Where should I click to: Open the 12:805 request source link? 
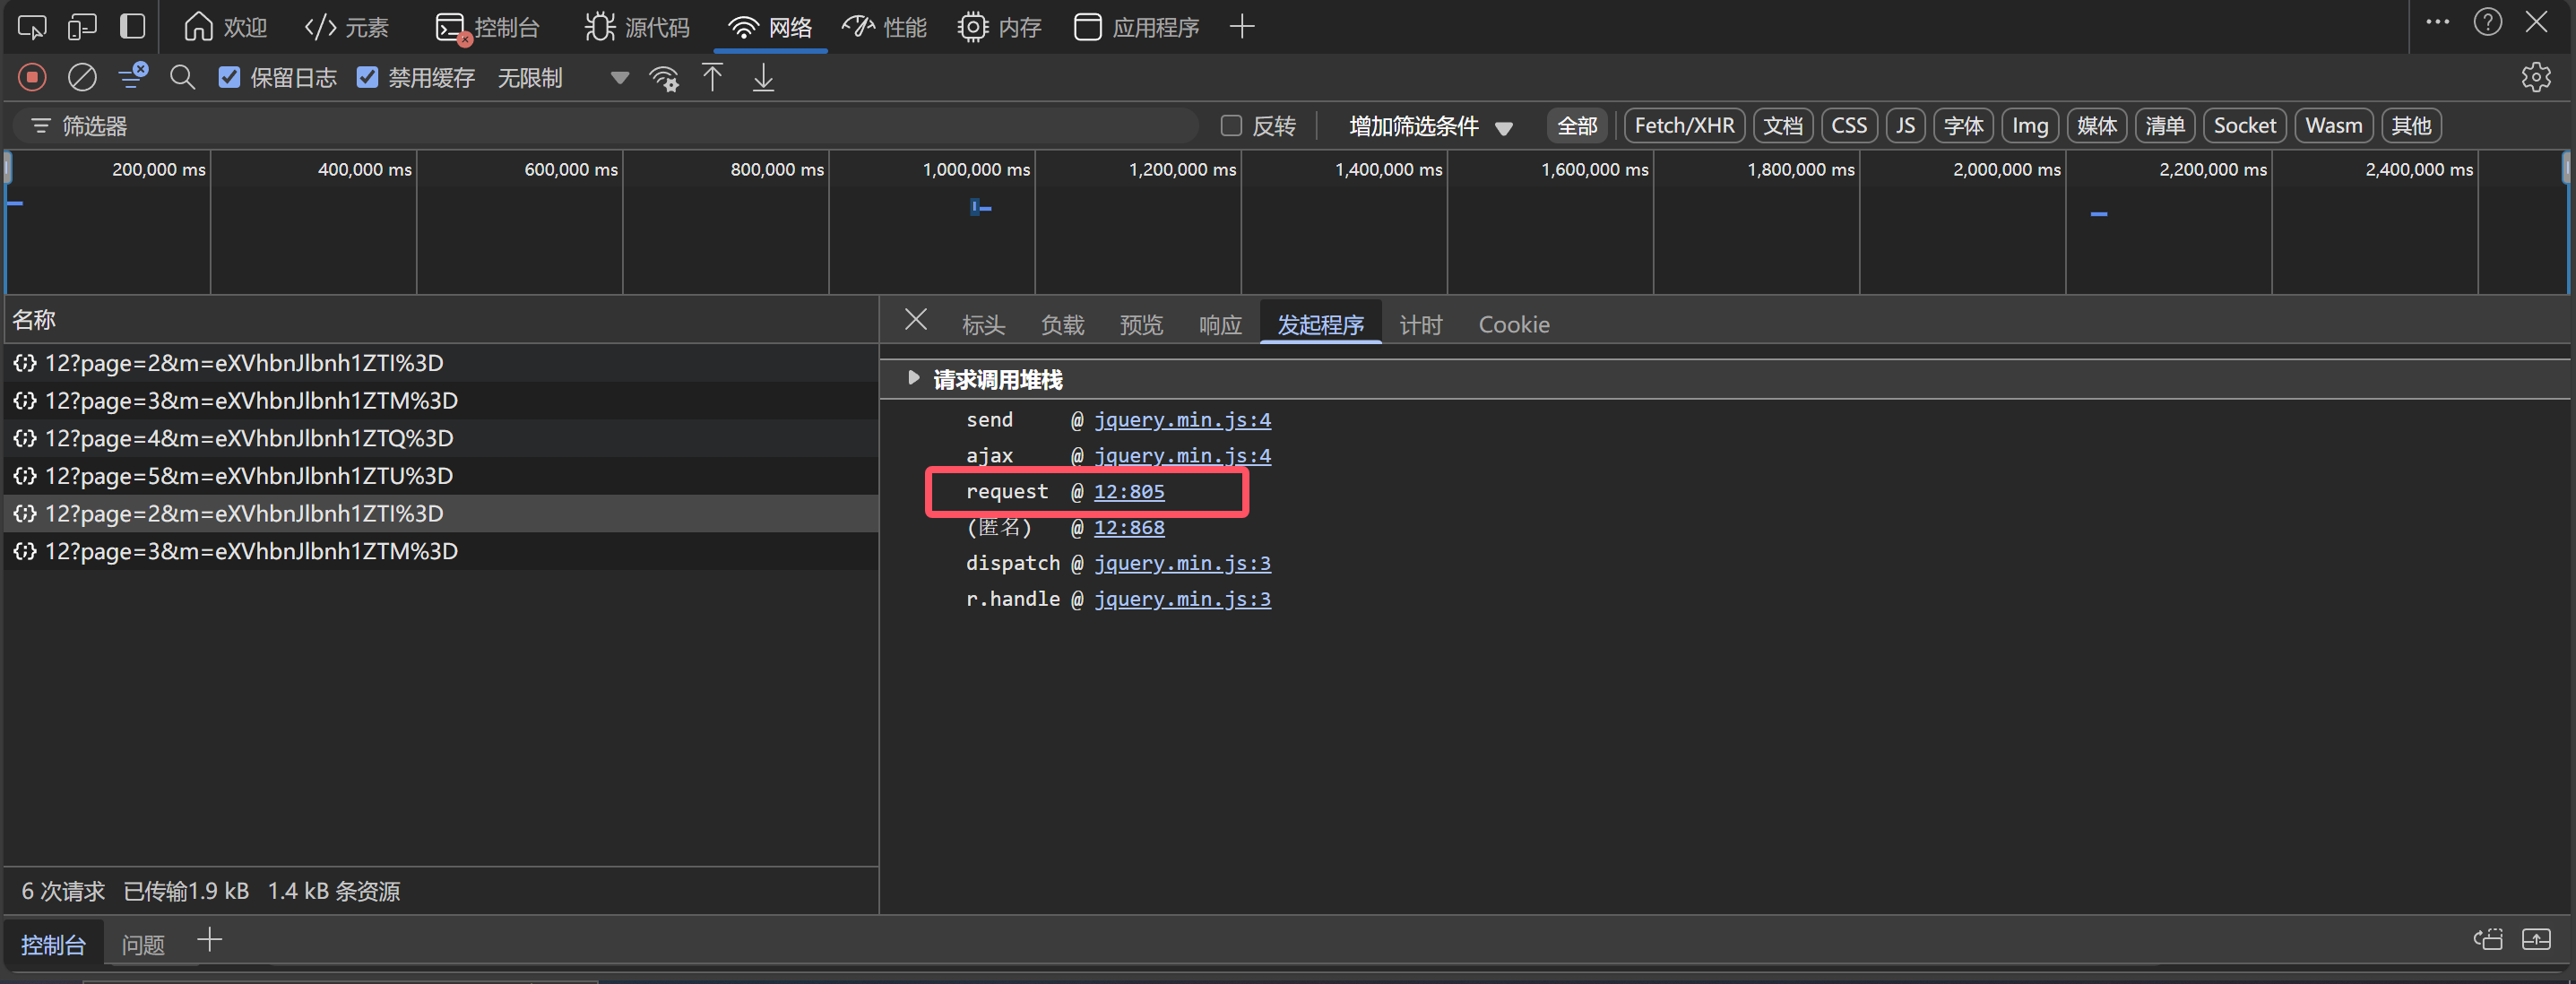point(1128,491)
